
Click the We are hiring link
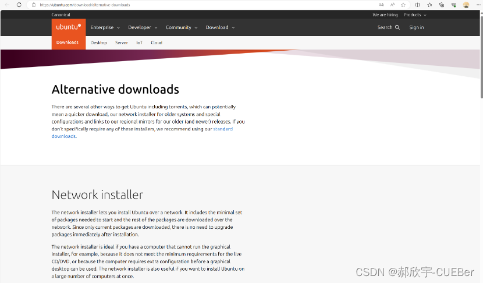click(x=385, y=15)
